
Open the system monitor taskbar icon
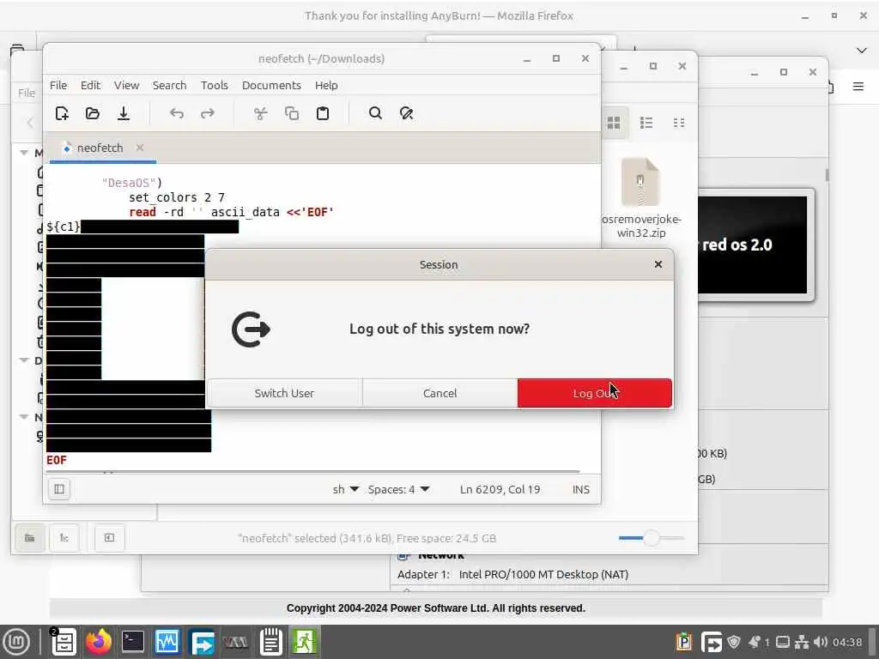click(167, 642)
